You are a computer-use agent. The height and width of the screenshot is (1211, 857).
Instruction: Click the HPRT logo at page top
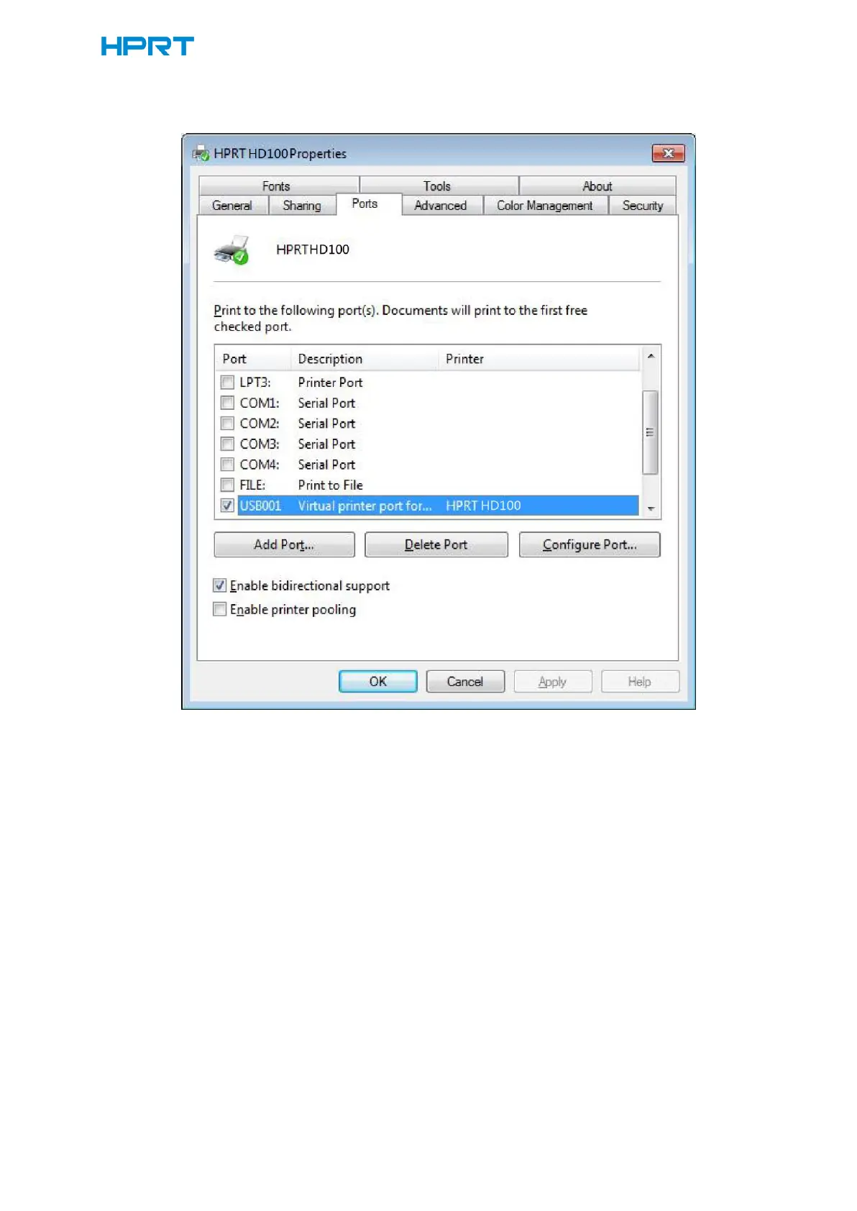pyautogui.click(x=147, y=46)
